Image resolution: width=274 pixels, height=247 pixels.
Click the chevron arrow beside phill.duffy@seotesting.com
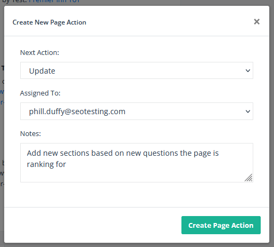click(x=248, y=111)
